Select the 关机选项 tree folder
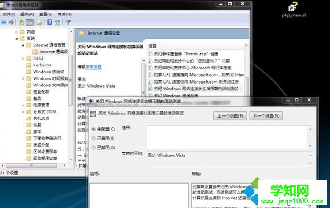 coord(41,118)
